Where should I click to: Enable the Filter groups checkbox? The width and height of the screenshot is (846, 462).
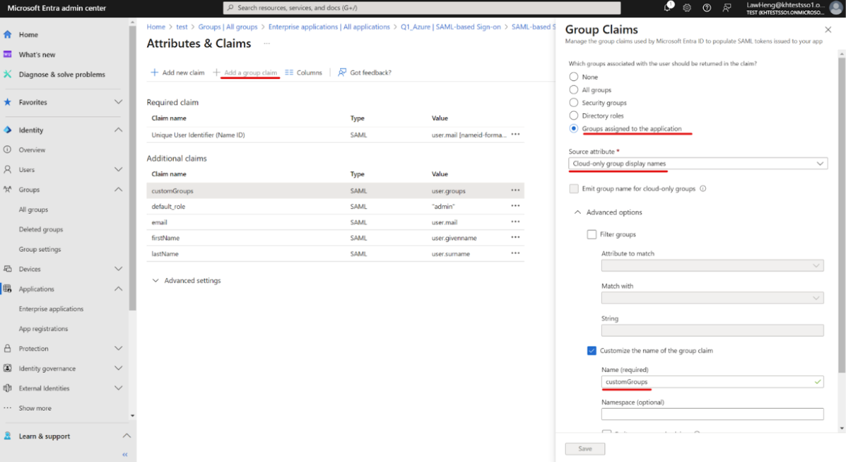pyautogui.click(x=592, y=234)
